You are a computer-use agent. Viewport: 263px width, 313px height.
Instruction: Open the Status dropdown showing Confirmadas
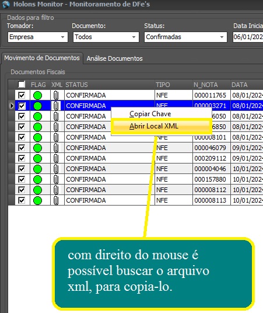point(185,37)
